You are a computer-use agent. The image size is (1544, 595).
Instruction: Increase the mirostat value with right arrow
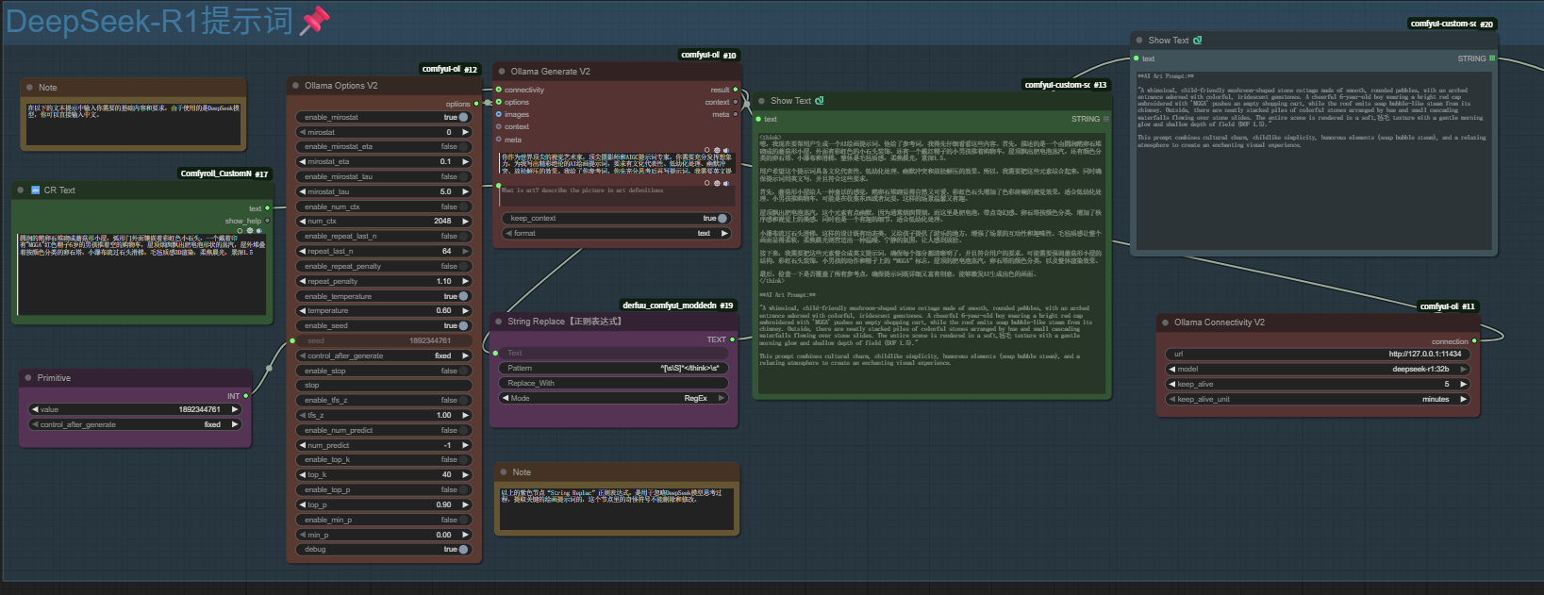tap(465, 132)
